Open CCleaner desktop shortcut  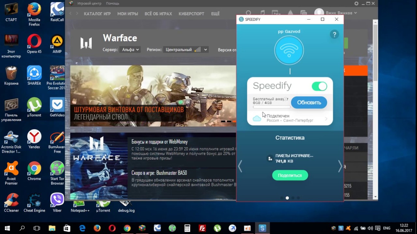coord(11,203)
